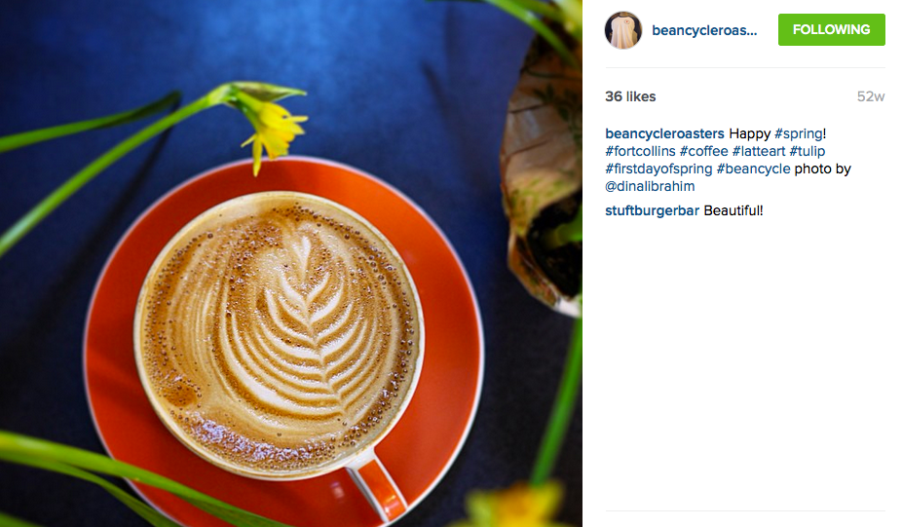902x527 pixels.
Task: Open the #tulip hashtag
Action: click(x=808, y=151)
